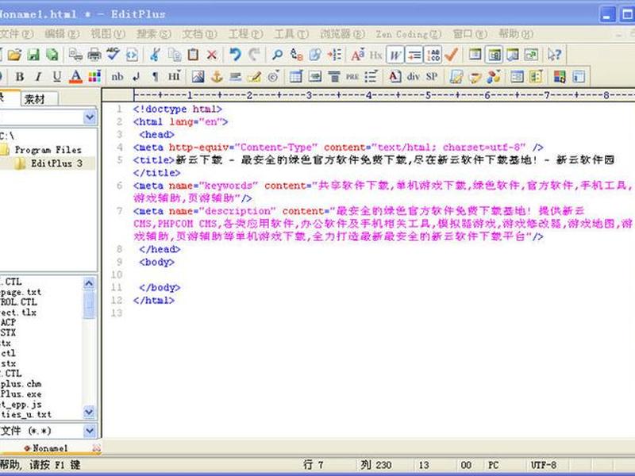Toggle the cliptext window button
635x476 pixels.
click(x=475, y=55)
